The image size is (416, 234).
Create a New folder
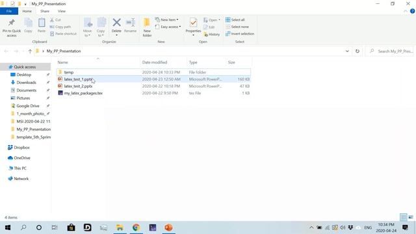click(147, 27)
